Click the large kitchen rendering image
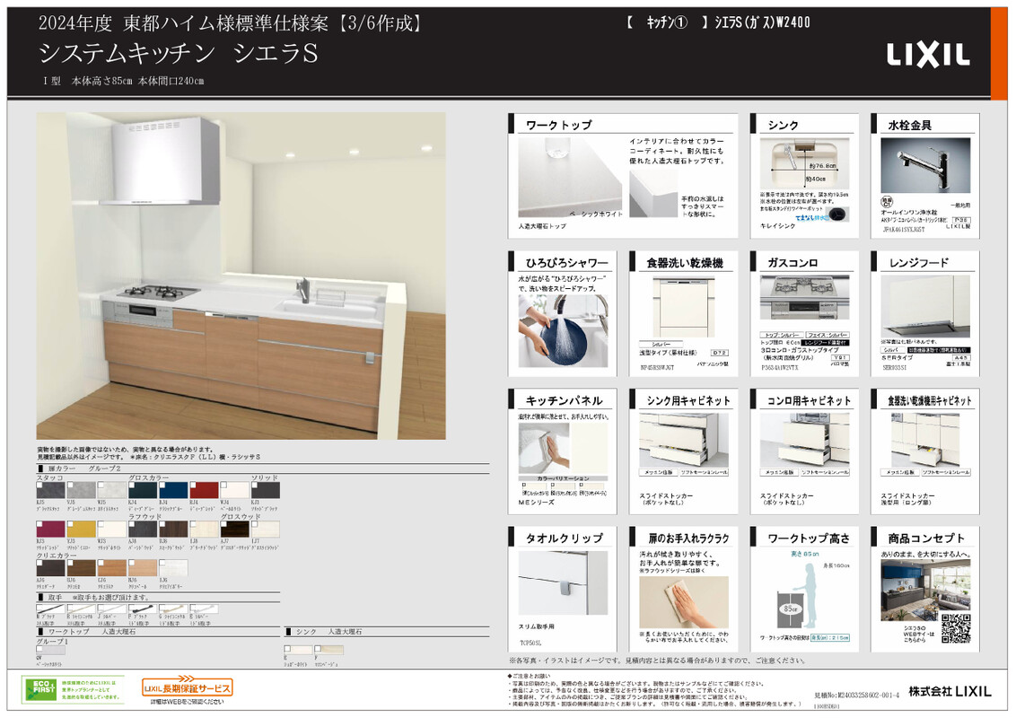 pyautogui.click(x=241, y=276)
